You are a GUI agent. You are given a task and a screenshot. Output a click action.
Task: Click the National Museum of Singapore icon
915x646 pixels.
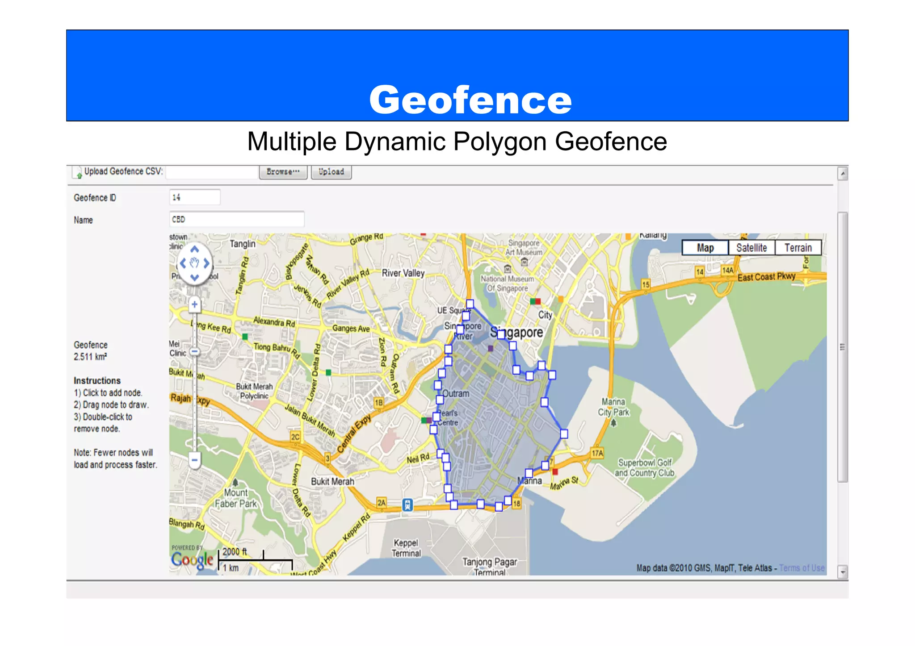coord(508,269)
